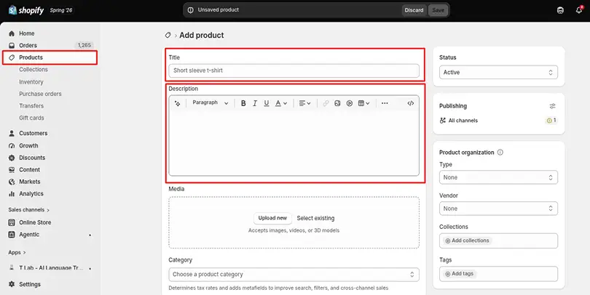The width and height of the screenshot is (590, 295).
Task: Click the insert link icon
Action: click(x=326, y=103)
